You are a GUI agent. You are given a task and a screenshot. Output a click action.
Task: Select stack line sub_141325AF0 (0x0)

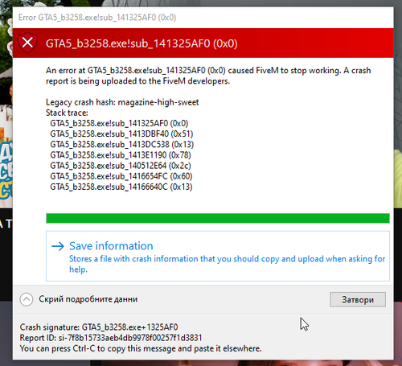[119, 123]
